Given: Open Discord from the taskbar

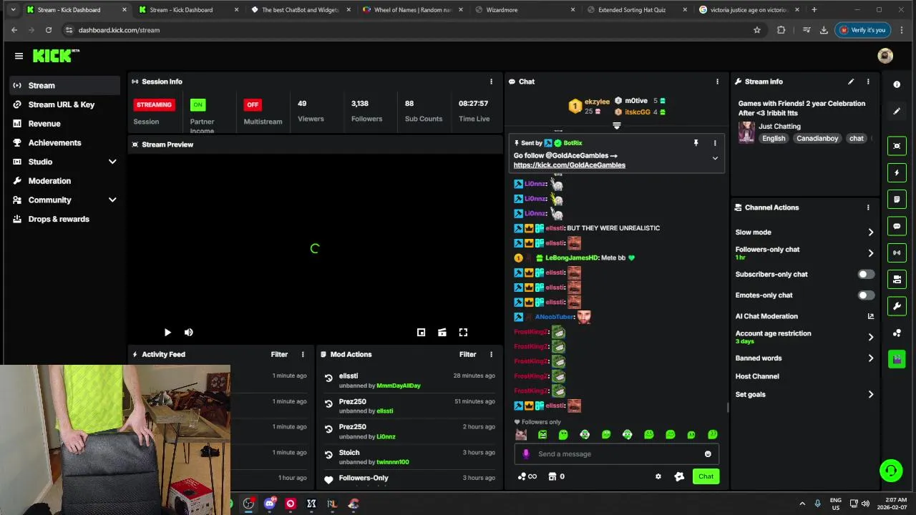Looking at the screenshot, I should [x=269, y=504].
